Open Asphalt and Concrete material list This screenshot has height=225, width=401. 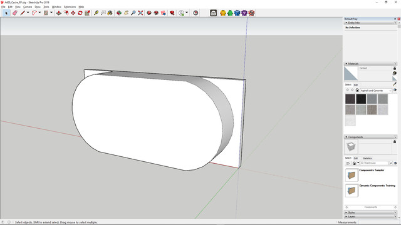(x=376, y=91)
